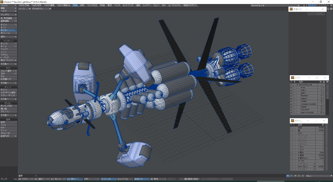Toggle foreground check for radiator layer

click(291, 98)
